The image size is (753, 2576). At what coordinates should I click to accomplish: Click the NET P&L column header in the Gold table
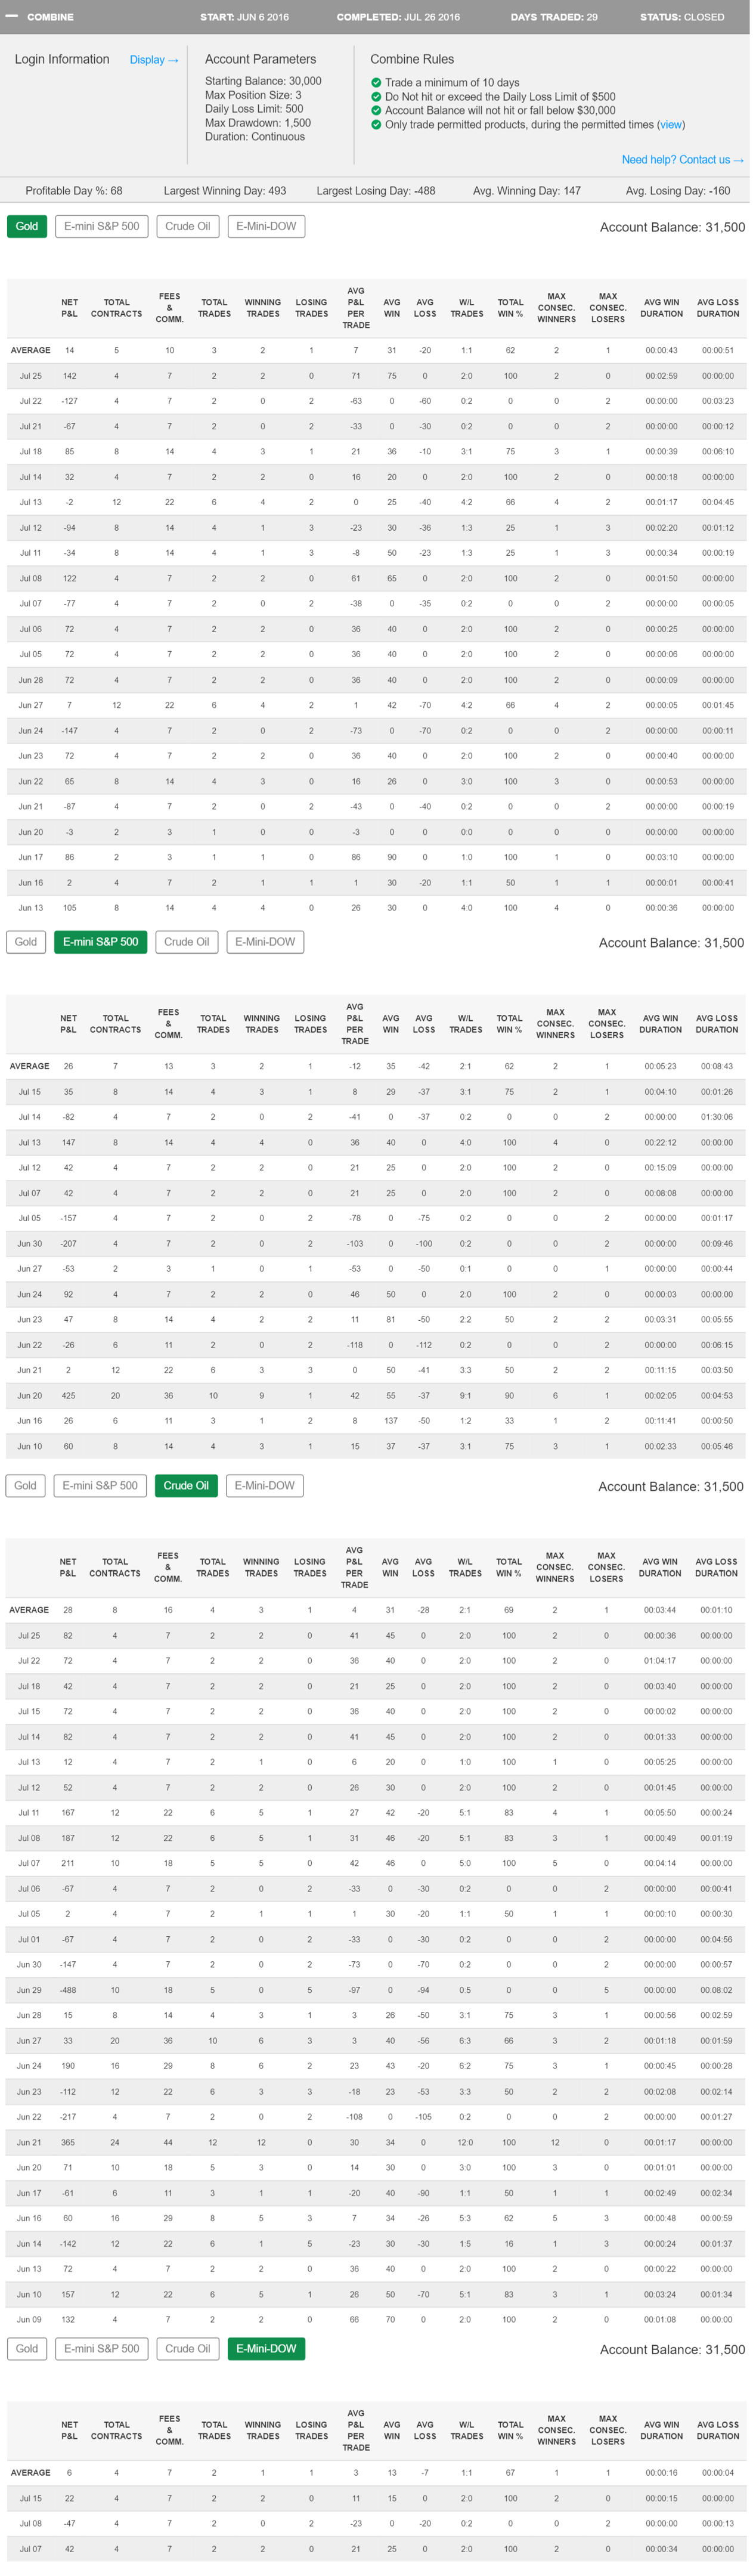pyautogui.click(x=69, y=308)
